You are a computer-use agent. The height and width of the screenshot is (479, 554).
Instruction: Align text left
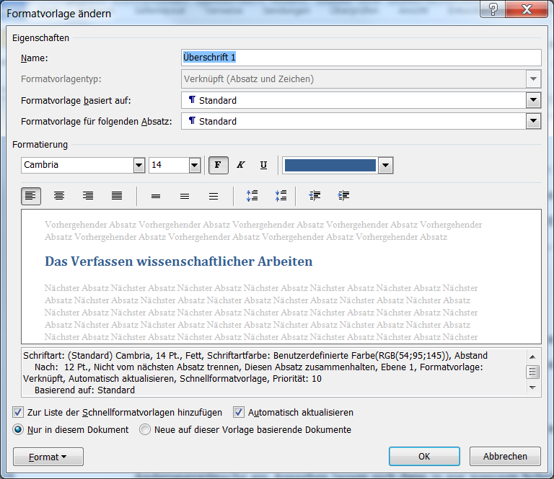click(x=31, y=196)
